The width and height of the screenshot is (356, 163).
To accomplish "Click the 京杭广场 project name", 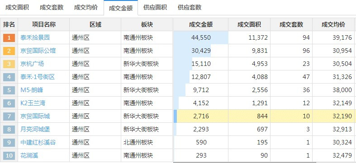I will tap(32, 64).
